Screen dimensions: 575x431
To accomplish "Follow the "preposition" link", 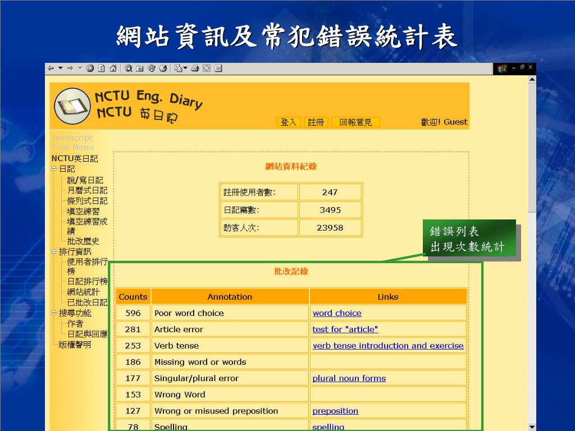I will click(335, 411).
